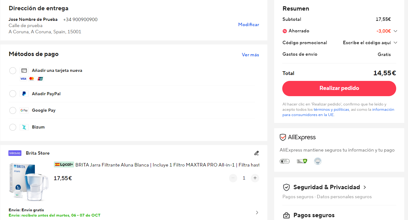Click the shield icon beside Seguridad & Privacidad
Image resolution: width=408 pixels, height=220 pixels.
tap(286, 187)
